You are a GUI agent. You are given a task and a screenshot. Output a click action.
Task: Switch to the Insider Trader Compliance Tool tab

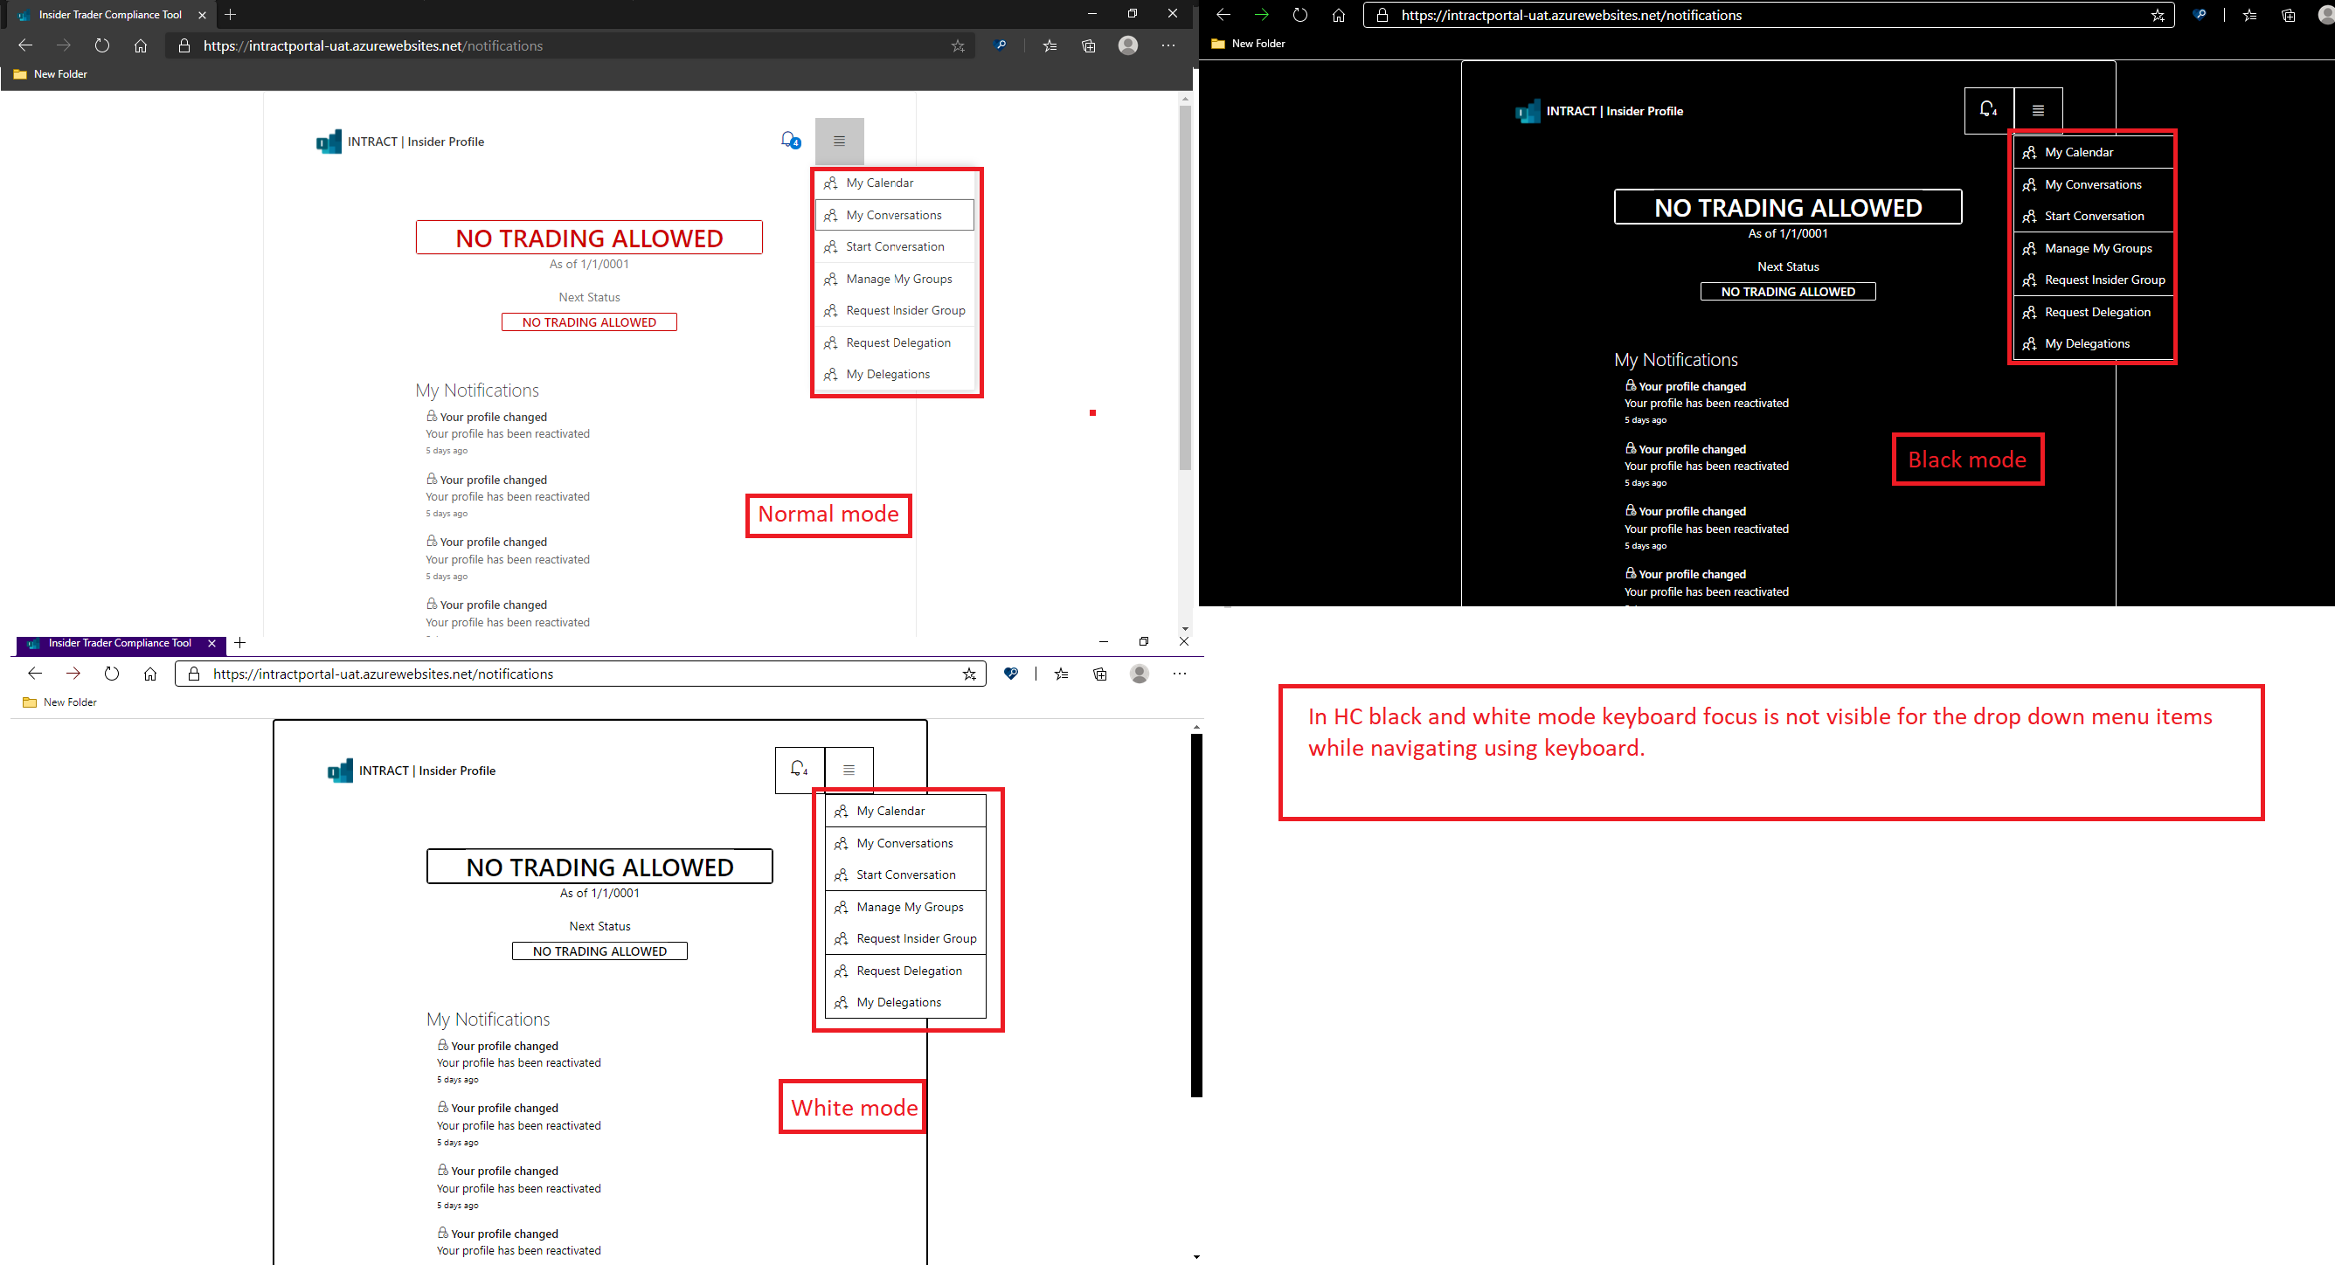[x=108, y=15]
